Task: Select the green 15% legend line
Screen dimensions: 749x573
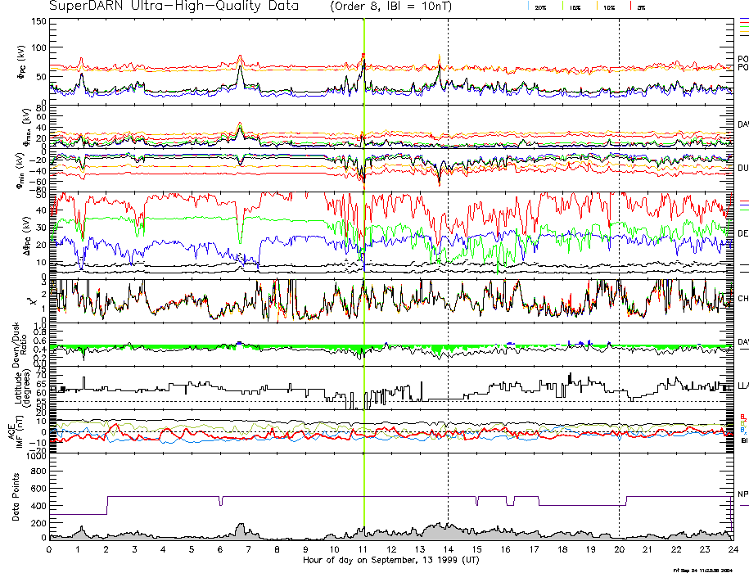Action: pos(562,7)
